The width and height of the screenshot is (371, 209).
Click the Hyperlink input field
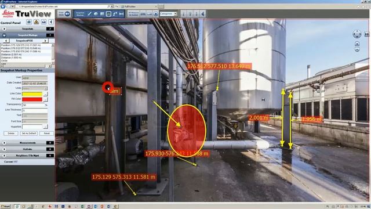coord(32,127)
